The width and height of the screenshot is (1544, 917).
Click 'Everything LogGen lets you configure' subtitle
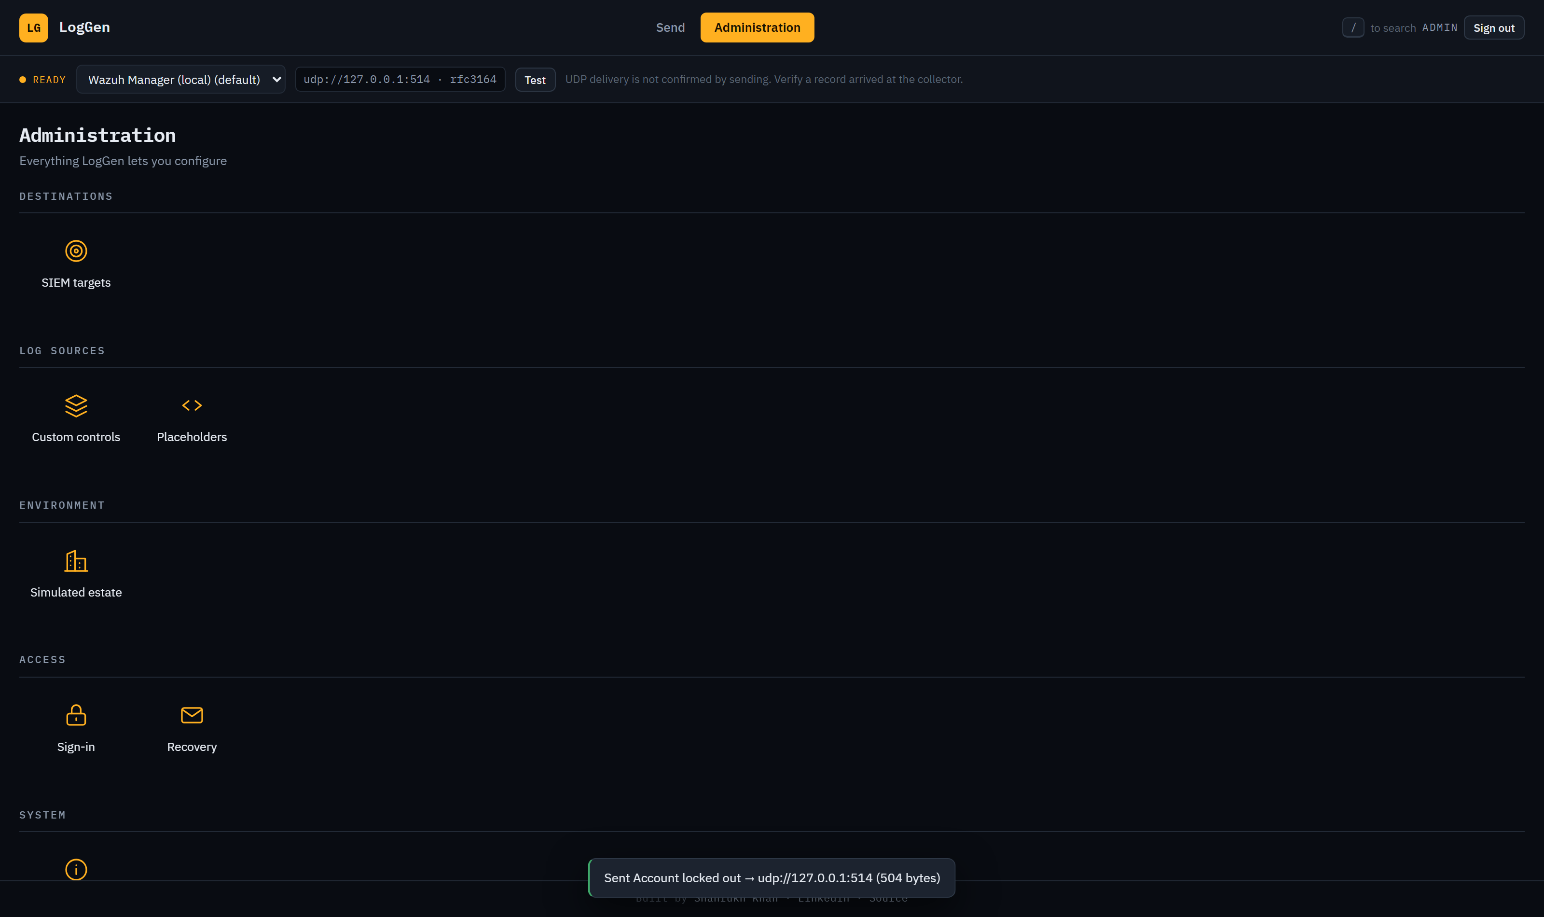(x=123, y=161)
